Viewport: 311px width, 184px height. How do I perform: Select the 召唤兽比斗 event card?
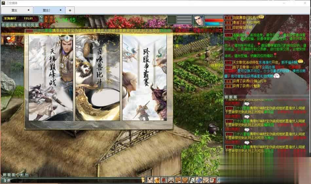pos(97,77)
